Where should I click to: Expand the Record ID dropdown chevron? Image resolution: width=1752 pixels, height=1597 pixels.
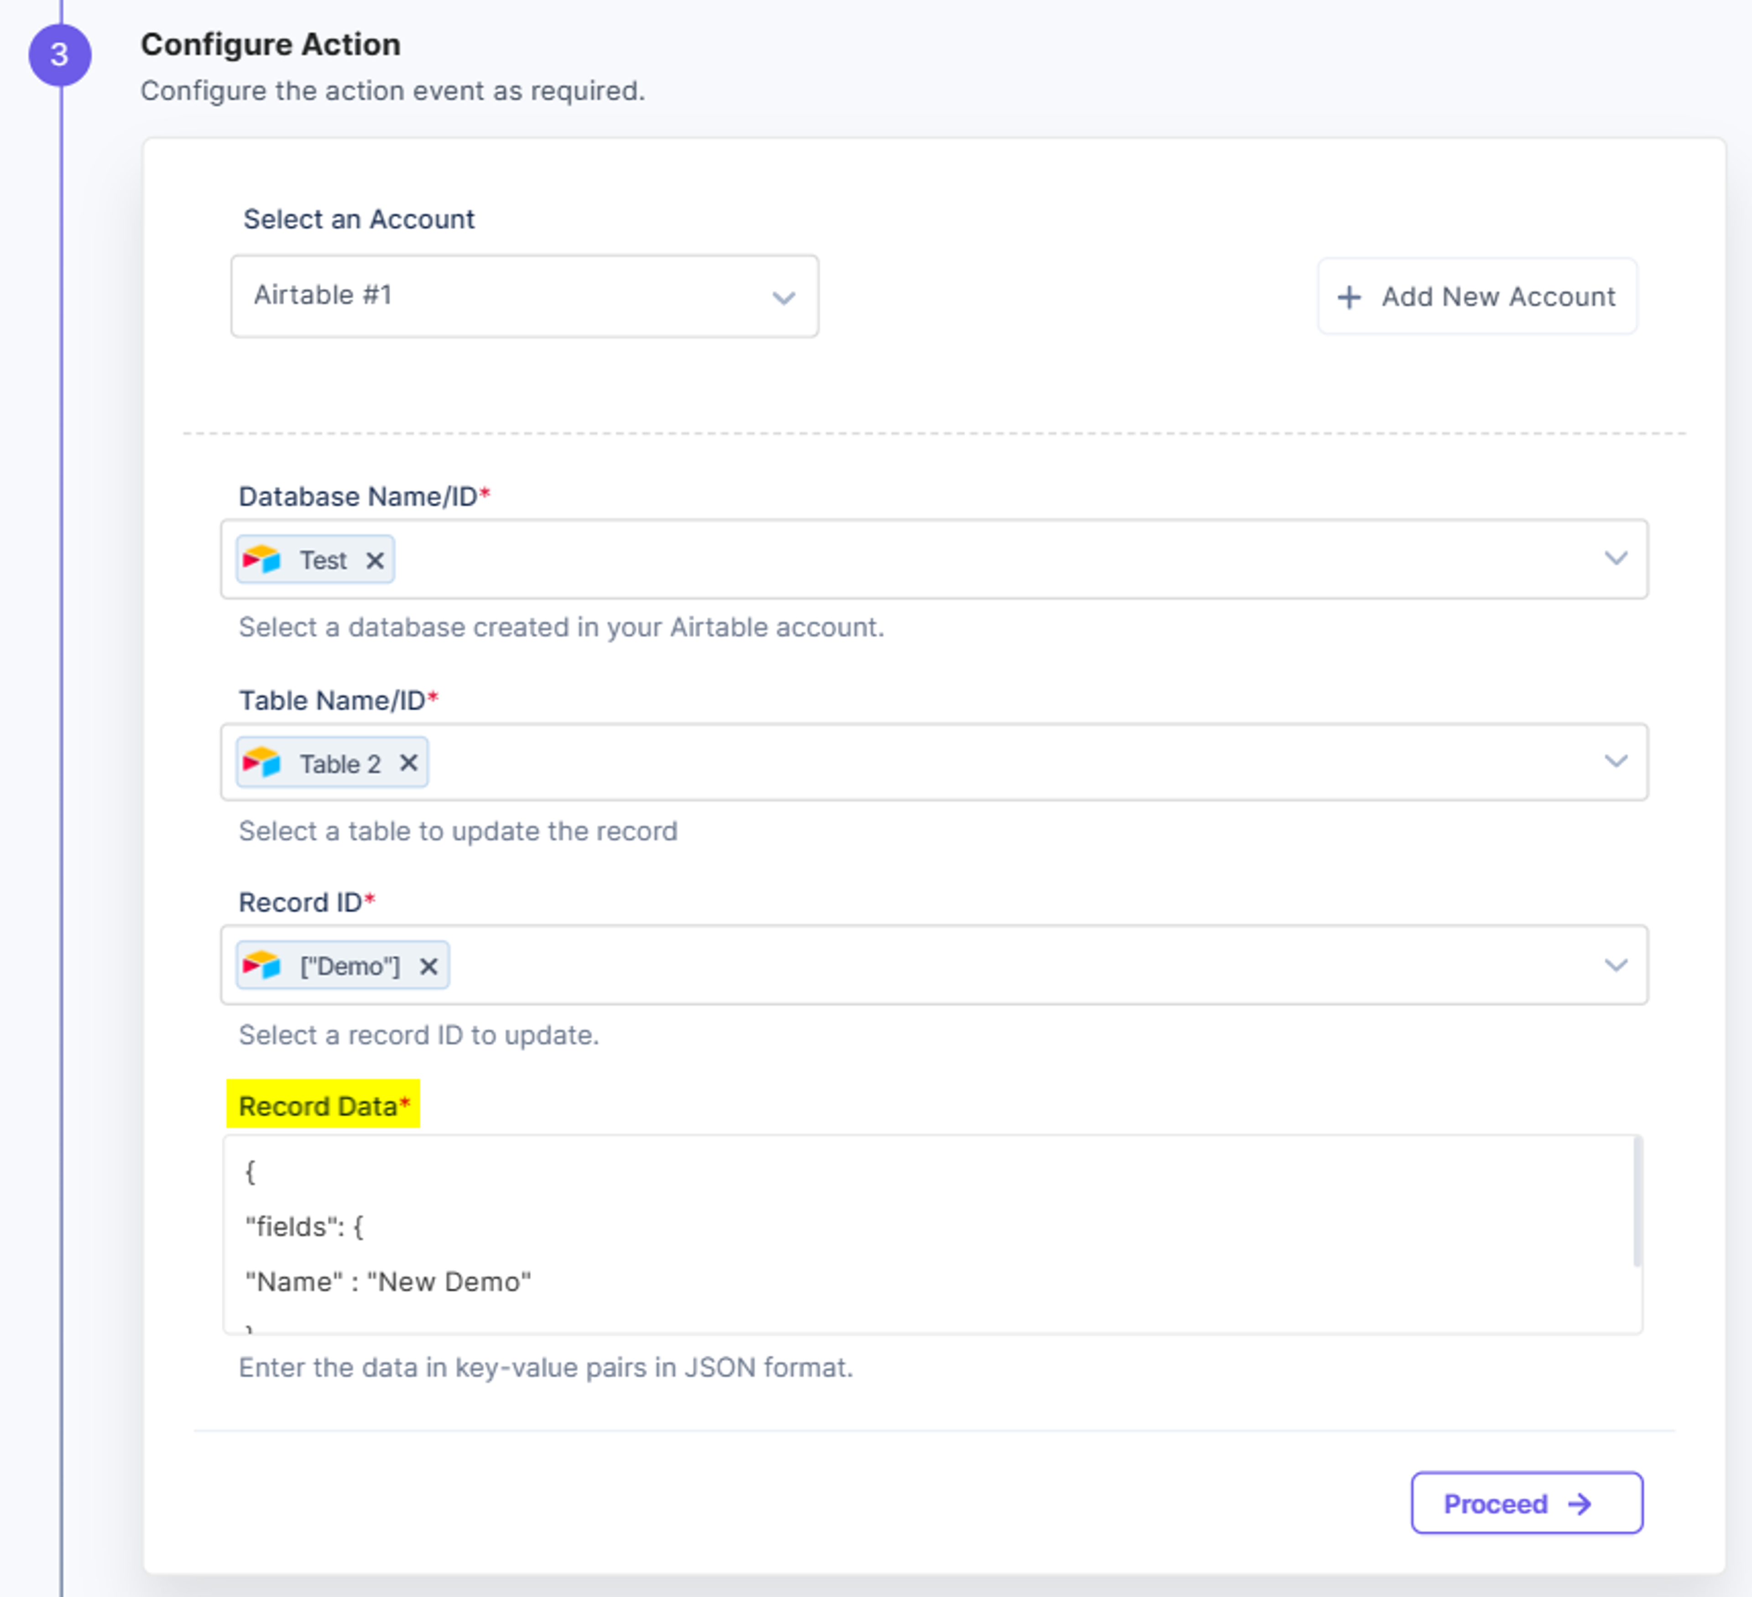(x=1616, y=965)
